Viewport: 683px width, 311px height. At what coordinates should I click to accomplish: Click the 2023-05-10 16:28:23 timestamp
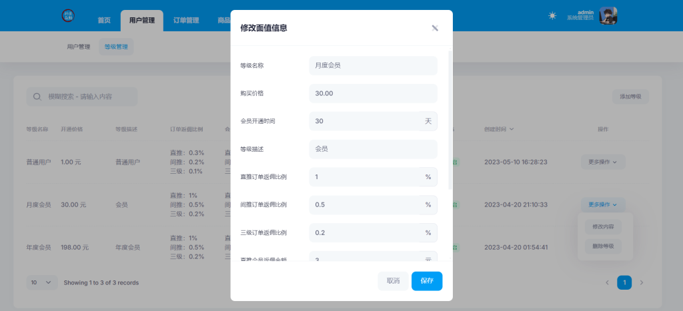tap(516, 162)
